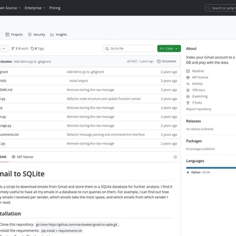Click the branch icon beside 1 Branch
236x236 pixels.
[13, 48]
